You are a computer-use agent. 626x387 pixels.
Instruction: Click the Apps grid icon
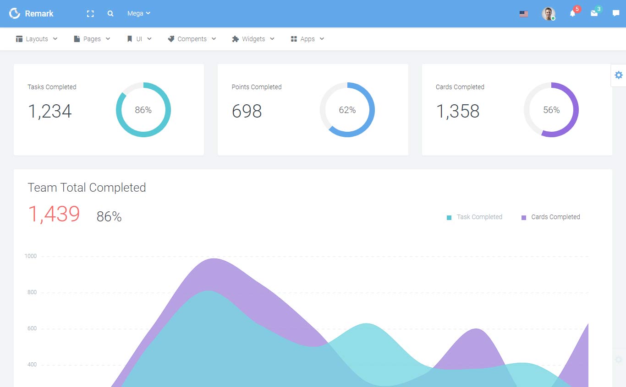tap(294, 39)
